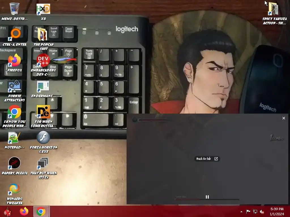Launch Winaero Tweaker shortcut
Viewport: 290px width, 217px height.
pyautogui.click(x=14, y=189)
